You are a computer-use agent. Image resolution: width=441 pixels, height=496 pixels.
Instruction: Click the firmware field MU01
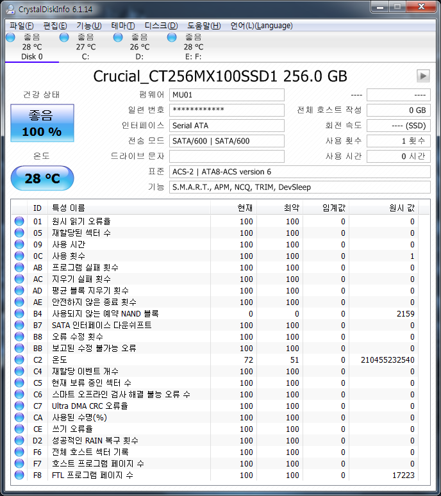pyautogui.click(x=226, y=95)
